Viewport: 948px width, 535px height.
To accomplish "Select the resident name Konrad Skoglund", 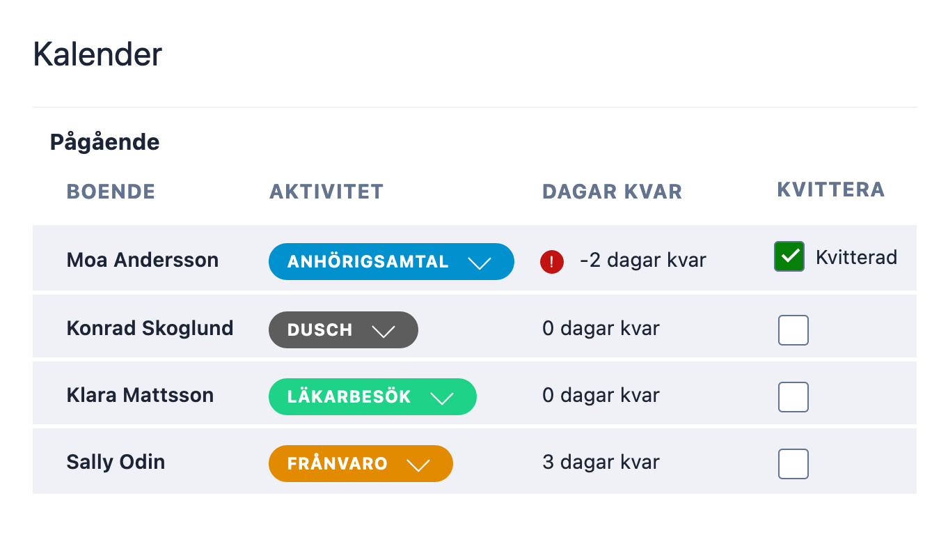I will point(150,328).
